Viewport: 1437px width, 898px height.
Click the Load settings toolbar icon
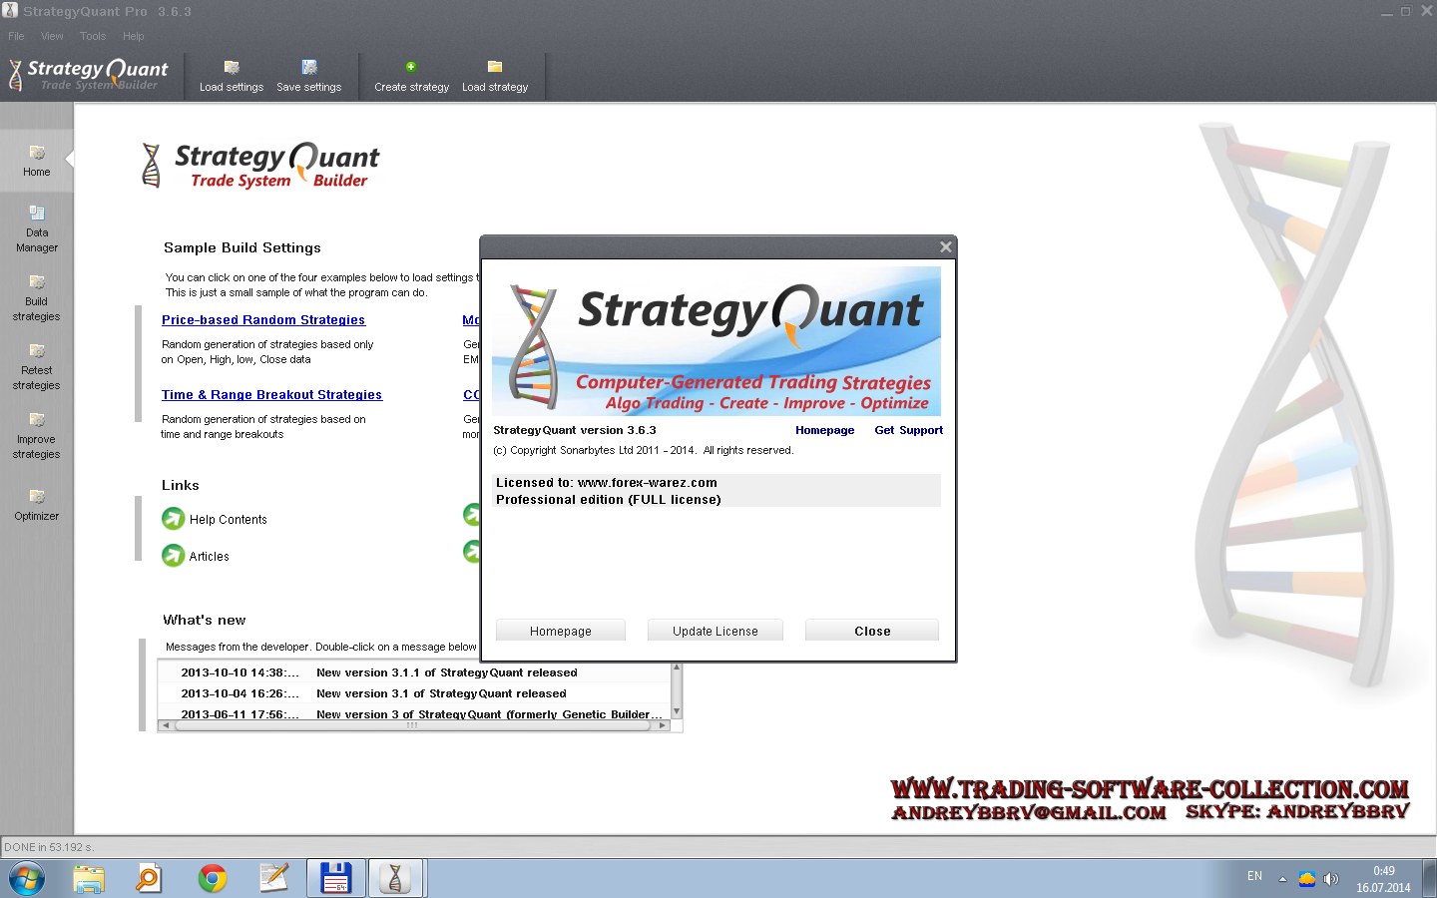pyautogui.click(x=232, y=68)
